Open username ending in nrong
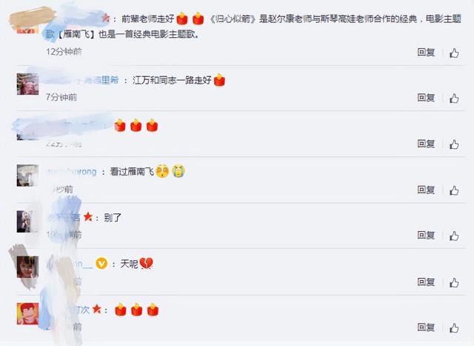Viewport: 474px width, 346px height. [x=72, y=172]
